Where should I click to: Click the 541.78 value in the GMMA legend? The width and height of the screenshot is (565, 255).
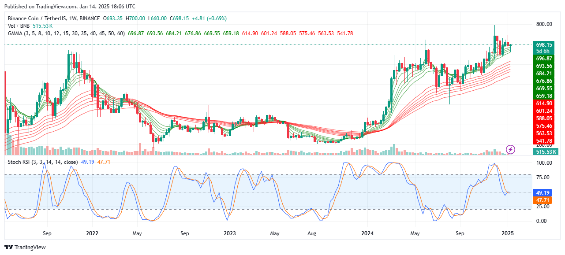[345, 33]
